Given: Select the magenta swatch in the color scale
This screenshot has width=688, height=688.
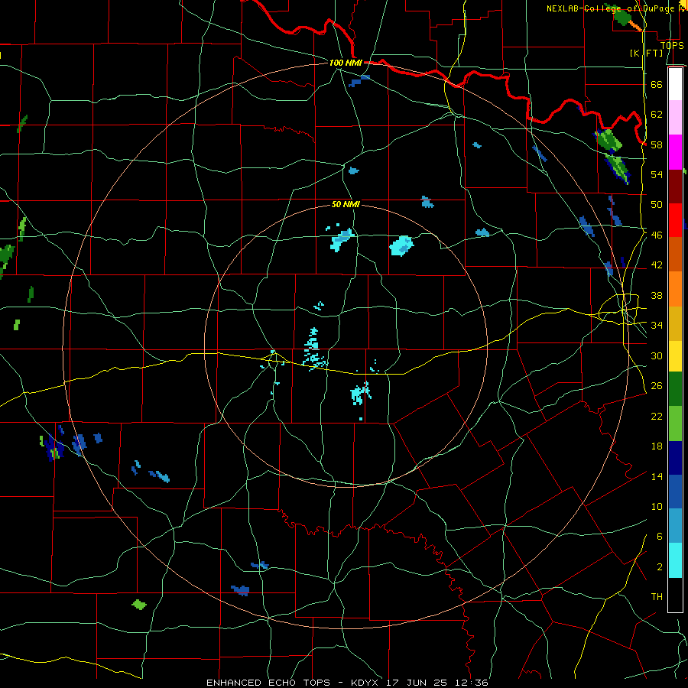Looking at the screenshot, I should 675,152.
